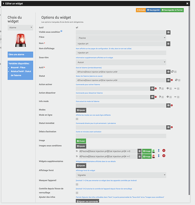Click the question mark icon on Action activer row

coord(160,89)
